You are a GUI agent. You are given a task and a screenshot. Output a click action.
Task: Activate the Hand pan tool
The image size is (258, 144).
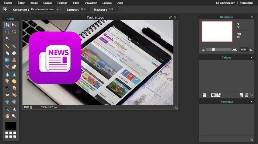click(7, 116)
